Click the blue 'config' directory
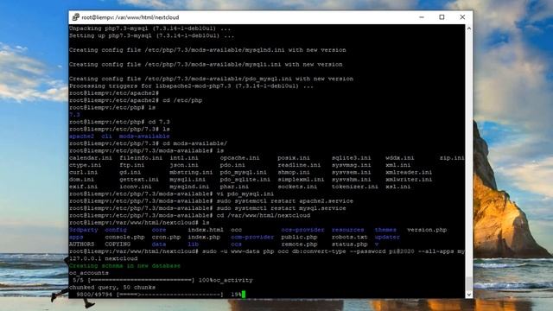The height and width of the screenshot is (311, 553). [x=116, y=230]
